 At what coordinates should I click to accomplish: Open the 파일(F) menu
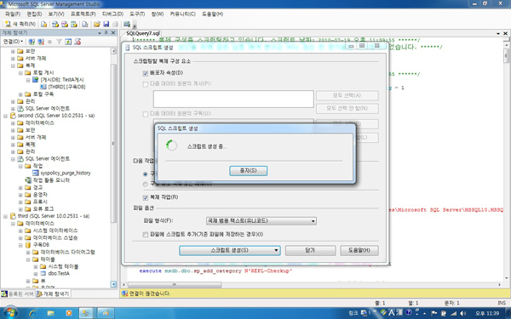(x=13, y=14)
